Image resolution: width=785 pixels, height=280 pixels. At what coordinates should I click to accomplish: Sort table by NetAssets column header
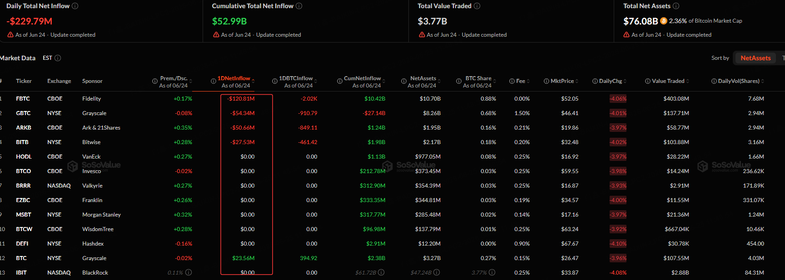tap(439, 81)
